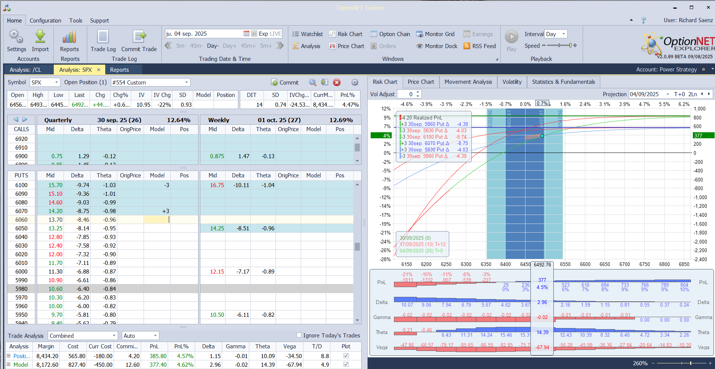
Task: Open the Monitor Dock window
Action: [x=437, y=46]
